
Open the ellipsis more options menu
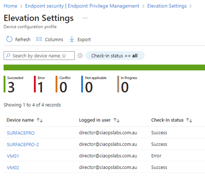[x=85, y=18]
